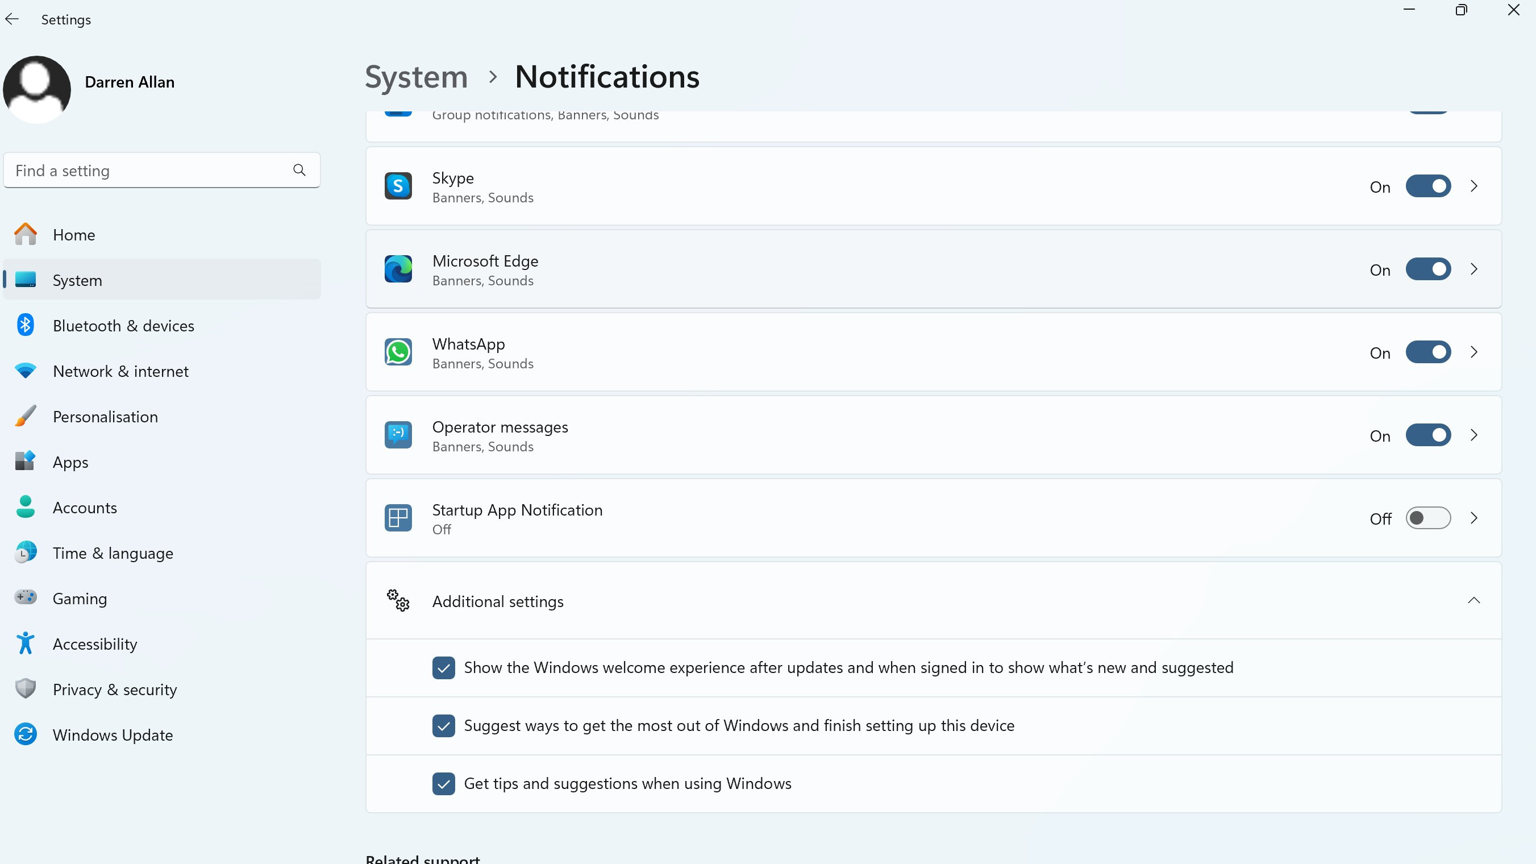Image resolution: width=1536 pixels, height=864 pixels.
Task: Go to Windows Update section
Action: (x=112, y=735)
